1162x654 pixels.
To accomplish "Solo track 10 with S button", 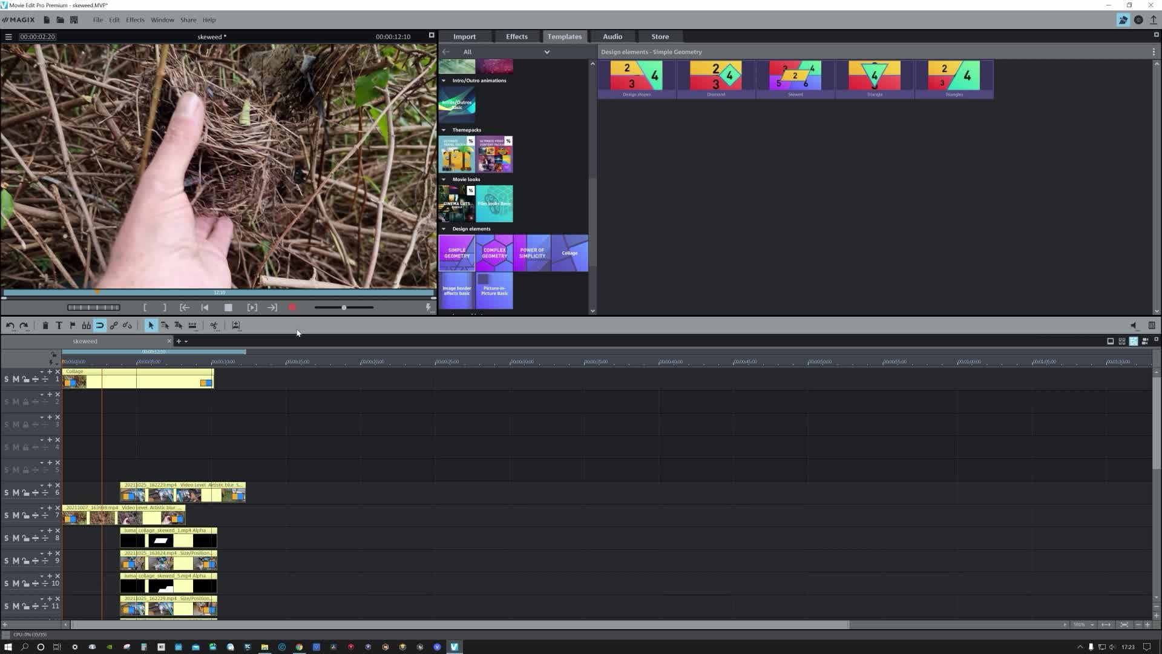I will point(7,584).
